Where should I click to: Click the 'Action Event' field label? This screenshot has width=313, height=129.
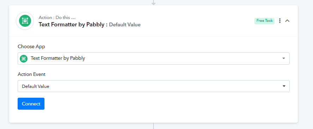pos(31,74)
